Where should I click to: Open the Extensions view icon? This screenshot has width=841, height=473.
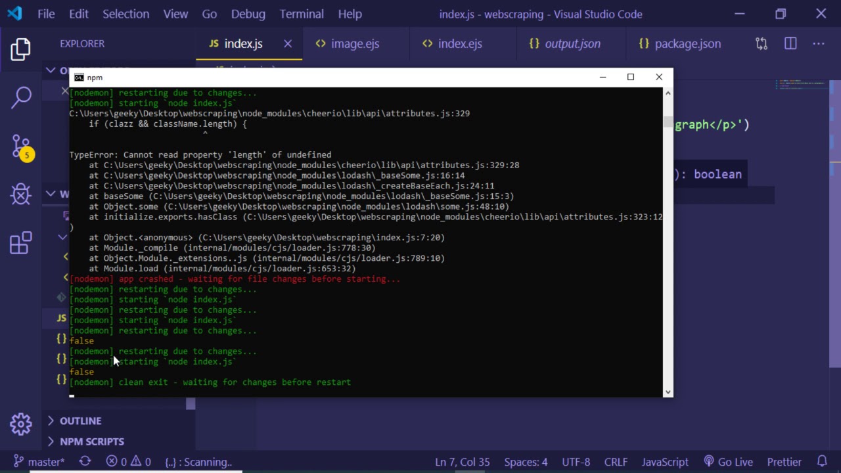coord(21,243)
